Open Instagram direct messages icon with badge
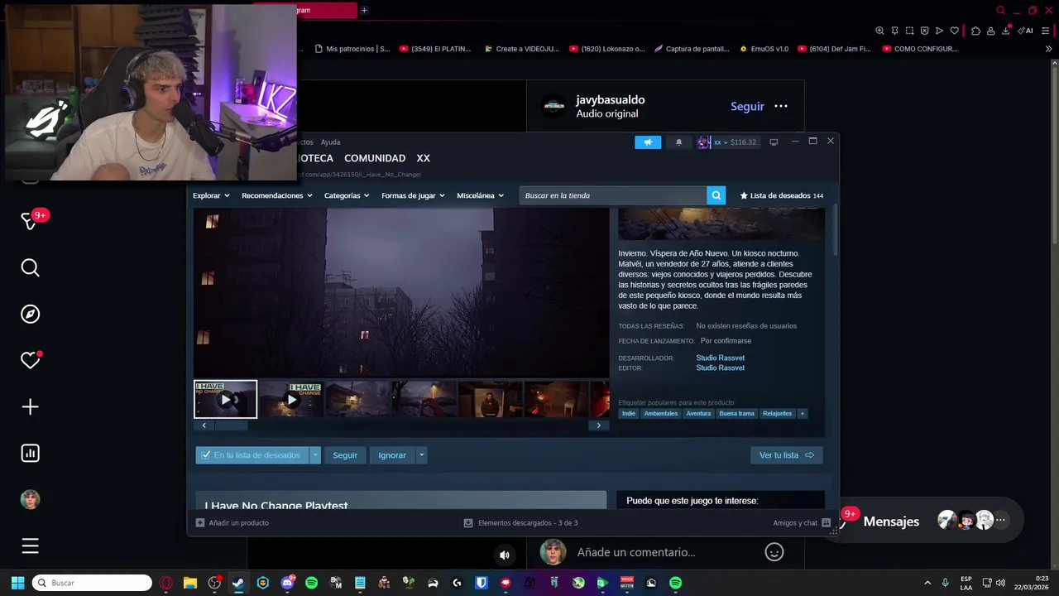Image resolution: width=1059 pixels, height=596 pixels. point(30,221)
